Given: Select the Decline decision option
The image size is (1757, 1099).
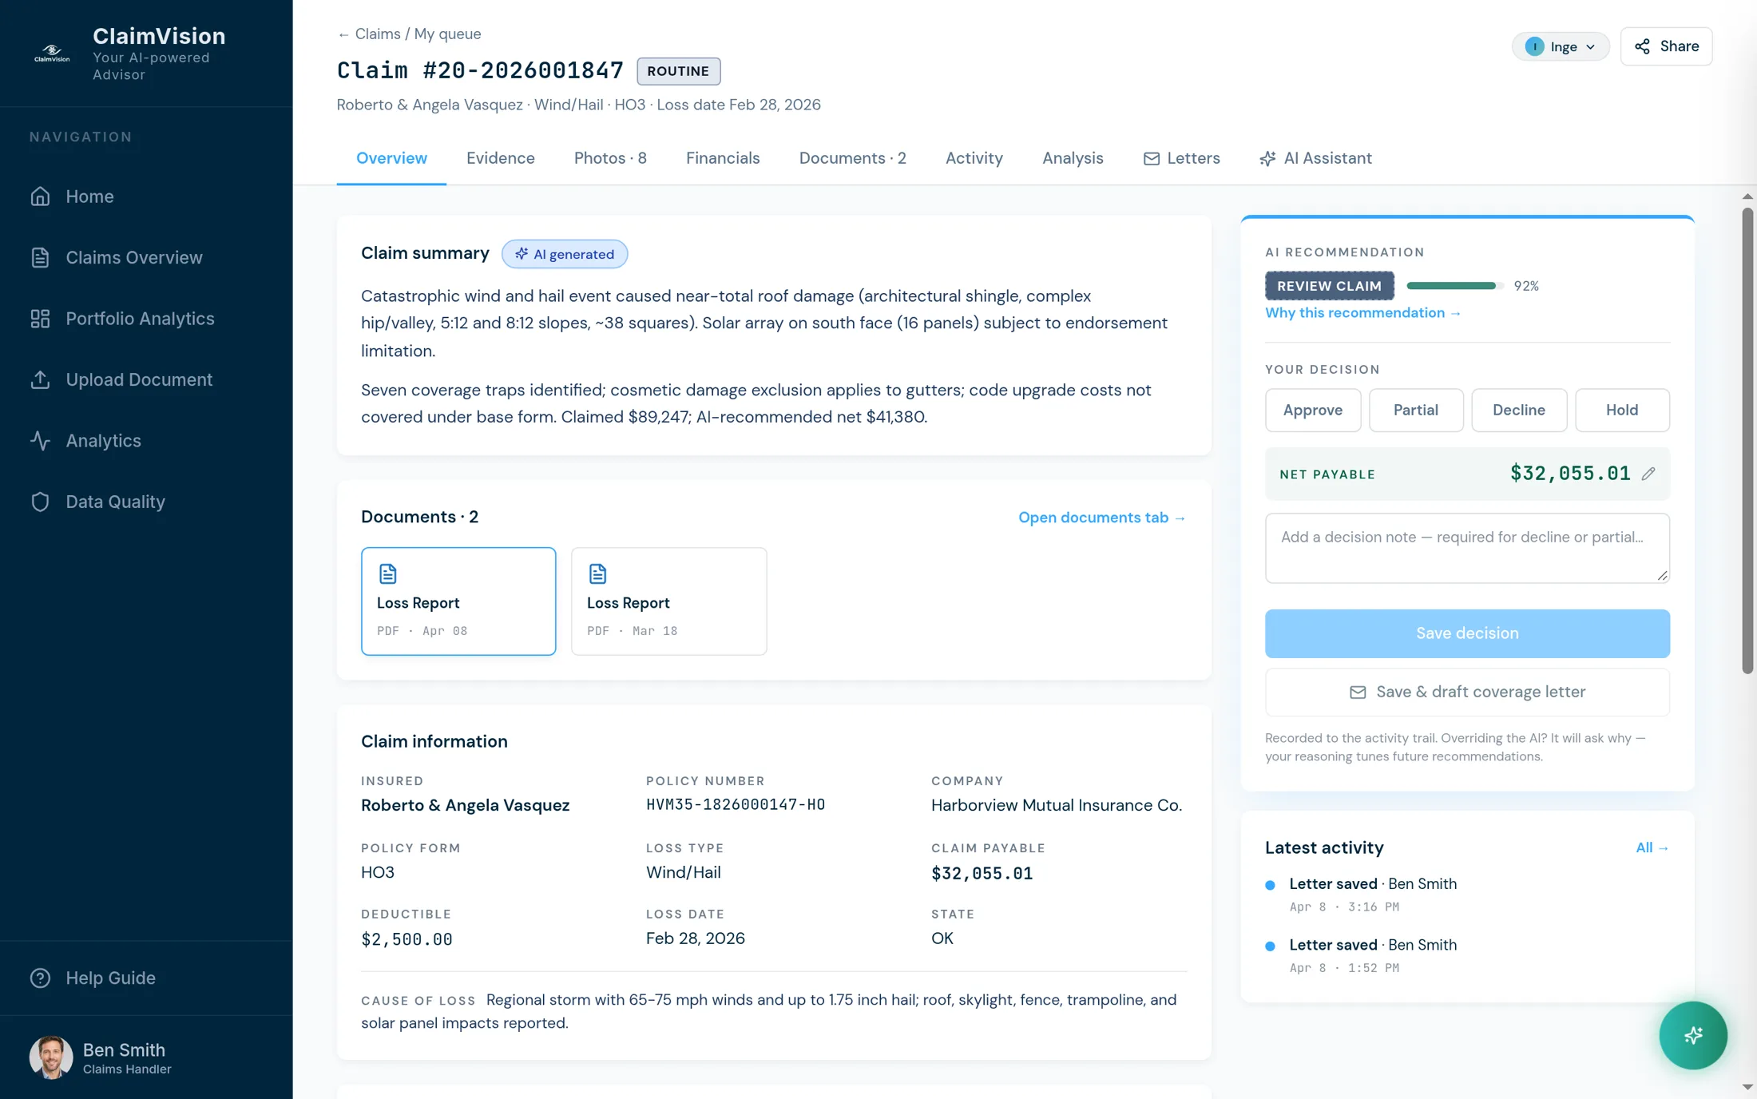Looking at the screenshot, I should point(1518,410).
